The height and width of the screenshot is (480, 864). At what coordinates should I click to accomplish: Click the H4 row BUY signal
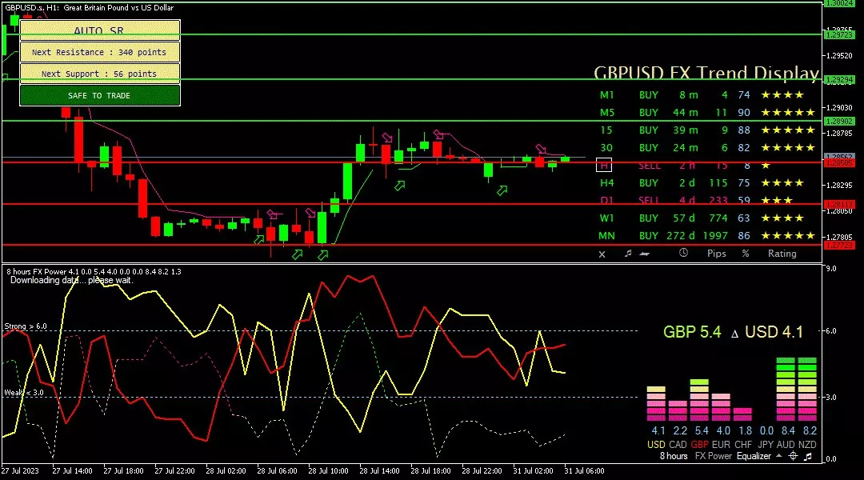[649, 183]
